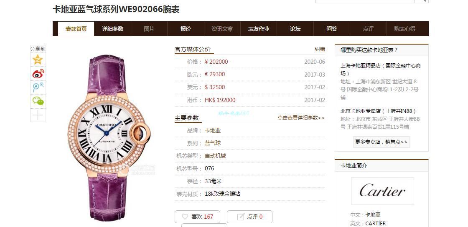Switch to the 报价 tab
Screen dimensions: 468x227
[x=186, y=29]
